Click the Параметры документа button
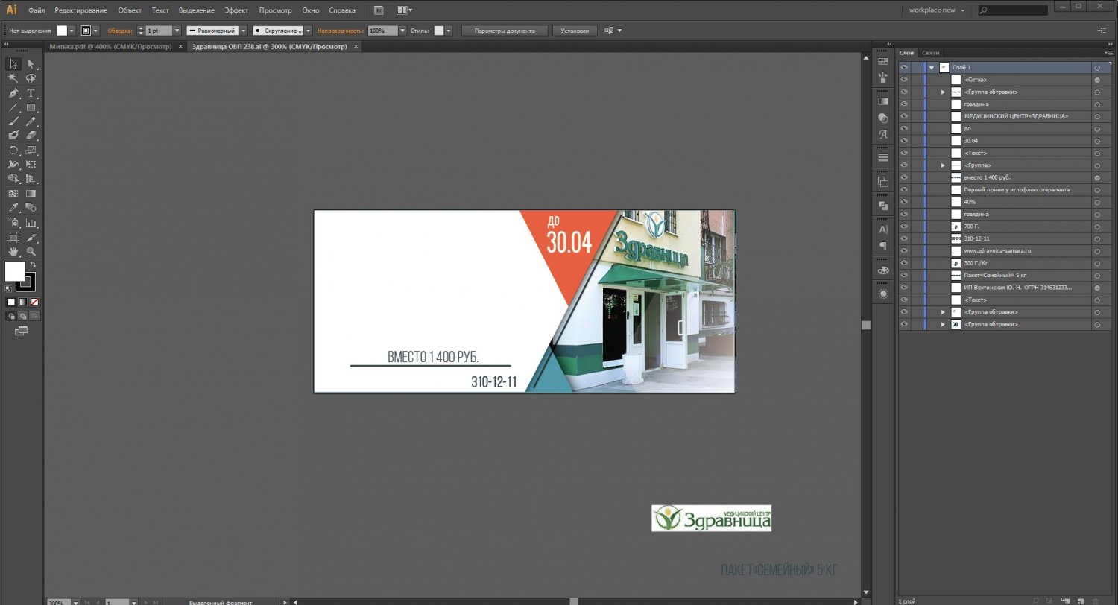Screen dimensions: 1118x605 click(x=505, y=31)
